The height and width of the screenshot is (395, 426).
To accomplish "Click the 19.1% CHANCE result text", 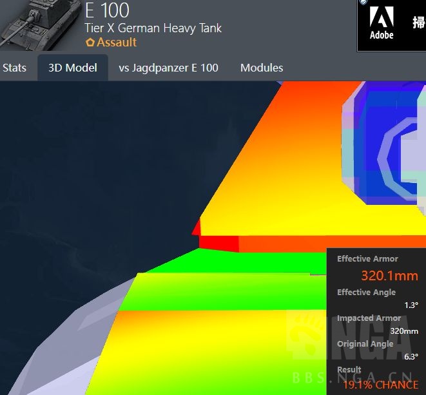I will (x=380, y=385).
